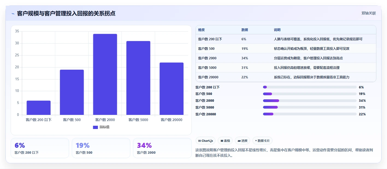Screen dimensions: 387x169
Task: Click the text 投入回报仍高但增速放缓
Action: coord(292,68)
